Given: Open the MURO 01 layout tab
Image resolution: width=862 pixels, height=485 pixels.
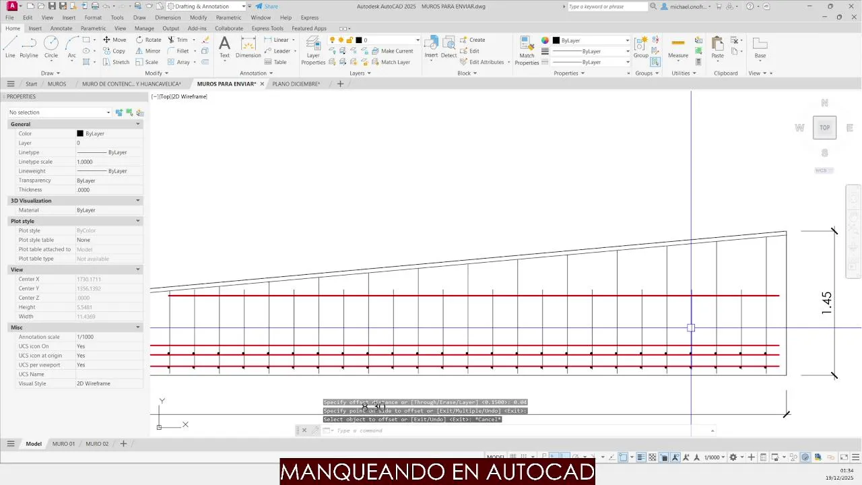Looking at the screenshot, I should tap(64, 444).
